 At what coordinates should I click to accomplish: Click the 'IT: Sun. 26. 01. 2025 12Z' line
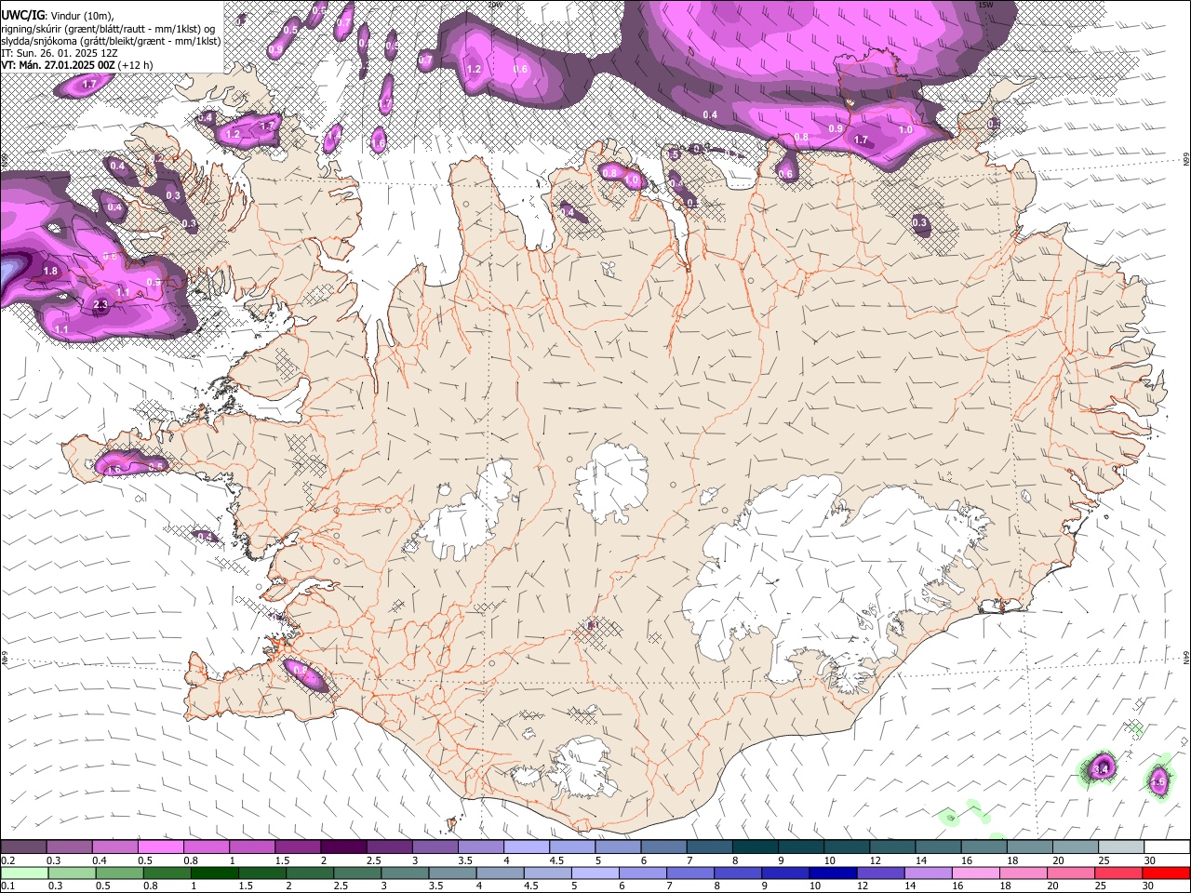(59, 53)
